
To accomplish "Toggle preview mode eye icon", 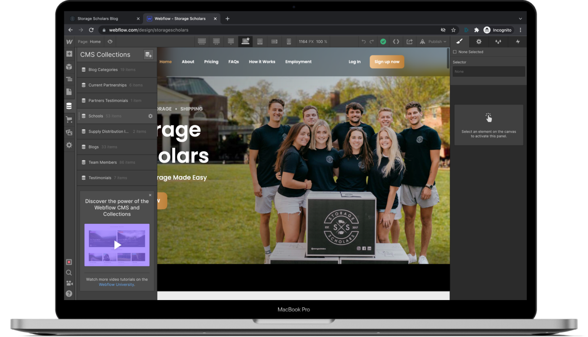I will tap(110, 42).
